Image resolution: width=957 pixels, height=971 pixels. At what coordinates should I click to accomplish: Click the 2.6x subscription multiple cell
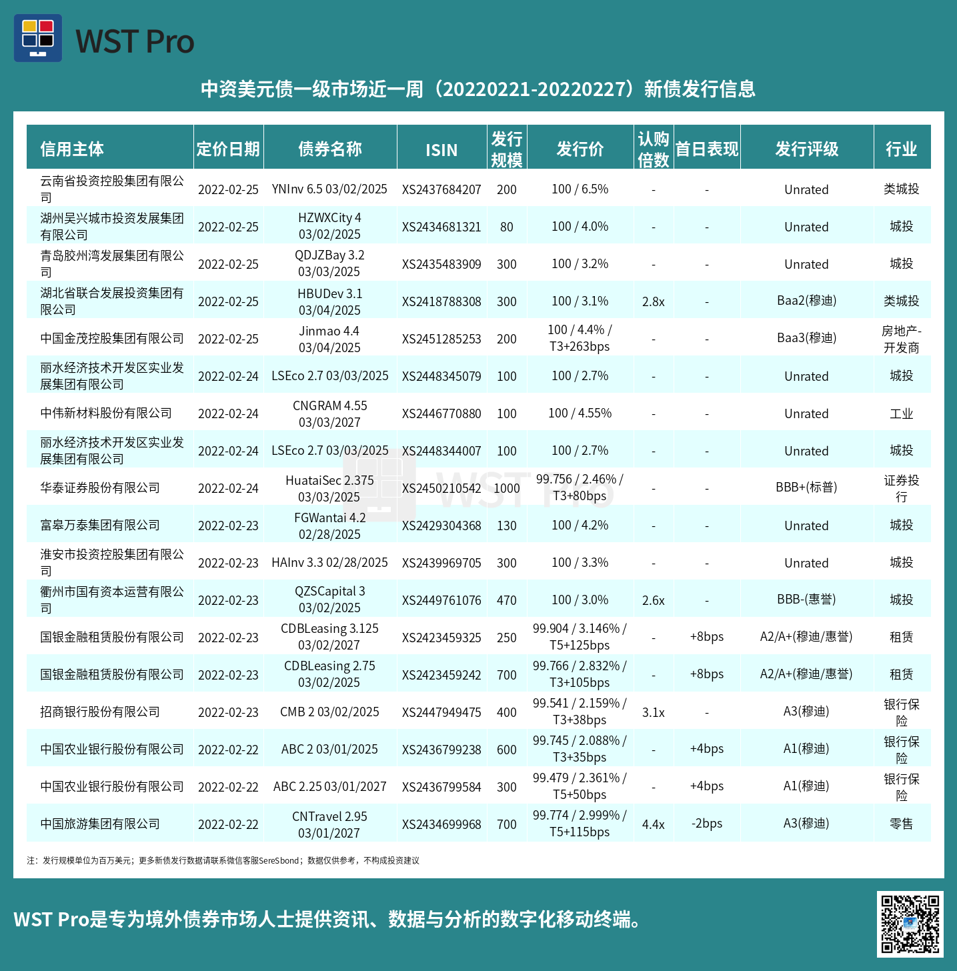[x=654, y=601]
